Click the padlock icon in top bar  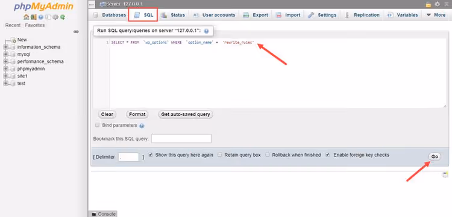pyautogui.click(x=428, y=4)
